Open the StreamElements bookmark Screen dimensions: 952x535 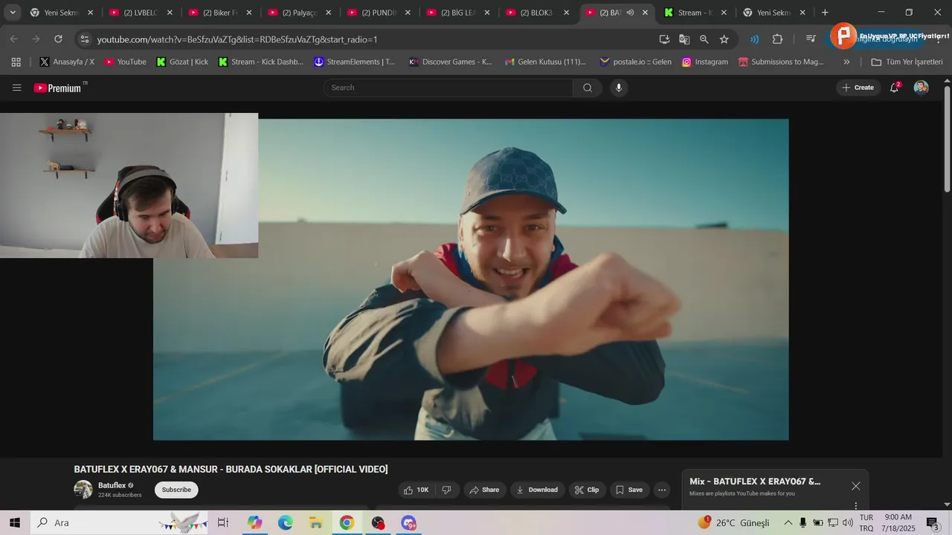click(x=354, y=62)
